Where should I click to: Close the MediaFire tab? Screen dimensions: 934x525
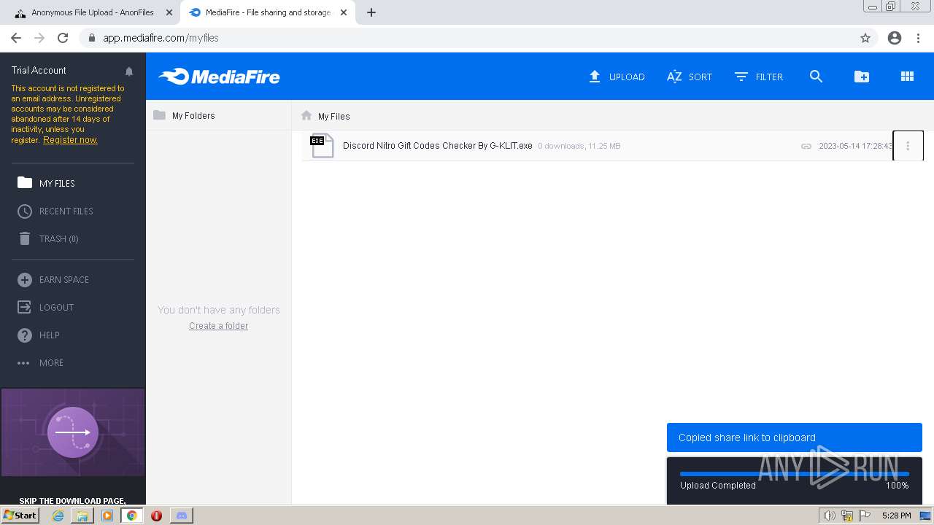344,12
